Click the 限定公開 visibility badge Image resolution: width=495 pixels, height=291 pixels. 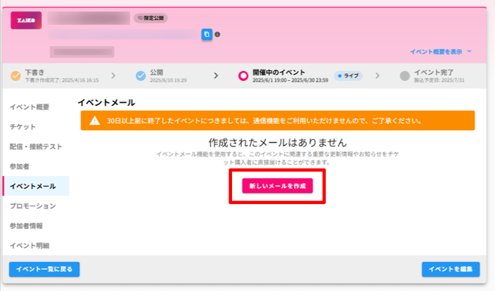151,18
